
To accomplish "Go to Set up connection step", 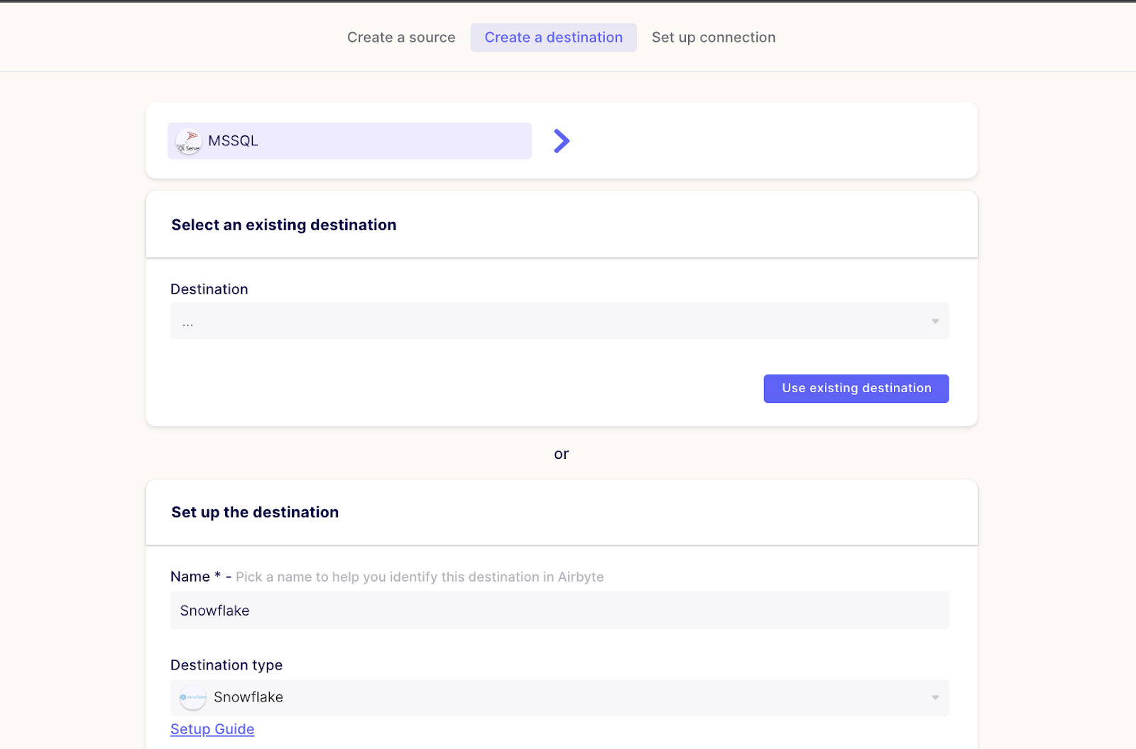I will click(x=714, y=38).
